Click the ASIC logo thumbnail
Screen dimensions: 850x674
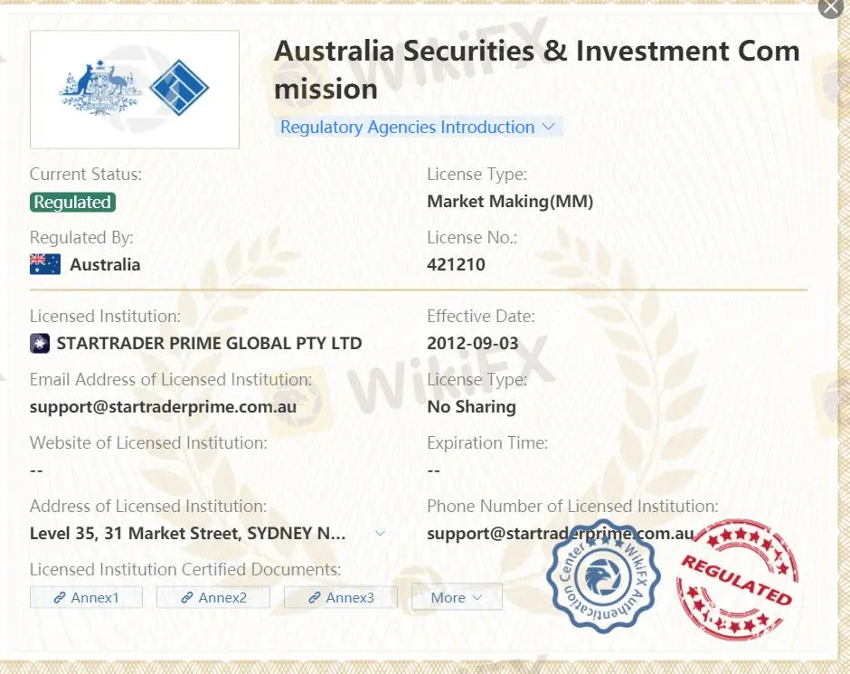click(135, 89)
